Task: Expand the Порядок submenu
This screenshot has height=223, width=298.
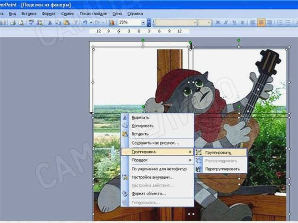Action: [158, 160]
